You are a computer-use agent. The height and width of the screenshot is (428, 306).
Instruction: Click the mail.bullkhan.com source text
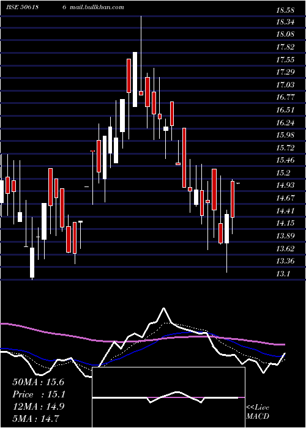97,7
